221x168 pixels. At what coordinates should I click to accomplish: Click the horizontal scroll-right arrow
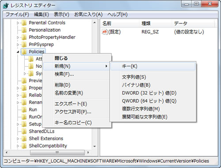pyautogui.click(x=88, y=153)
